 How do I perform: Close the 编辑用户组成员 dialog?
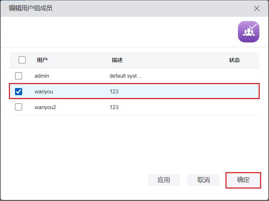257,9
